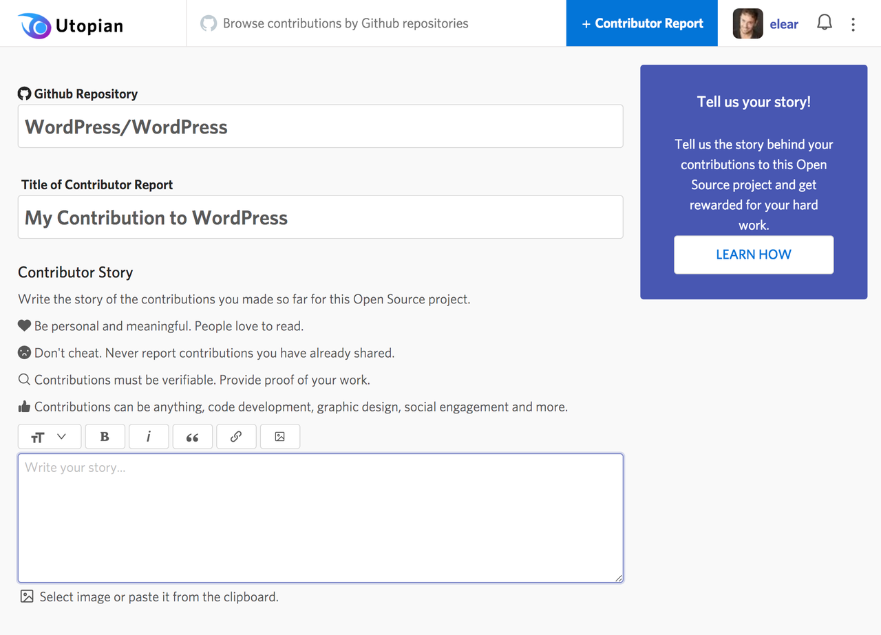Click inside the Write your story textarea
The image size is (881, 635).
pos(321,518)
